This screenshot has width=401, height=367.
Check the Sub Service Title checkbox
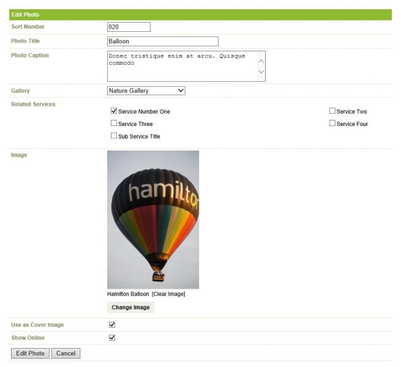click(x=114, y=135)
